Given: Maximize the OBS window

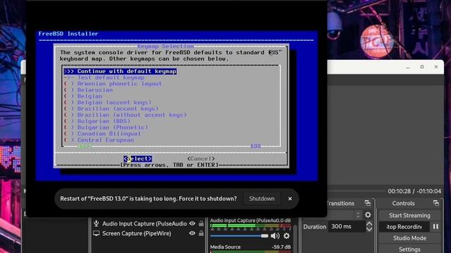Looking at the screenshot, I should pyautogui.click(x=422, y=67).
